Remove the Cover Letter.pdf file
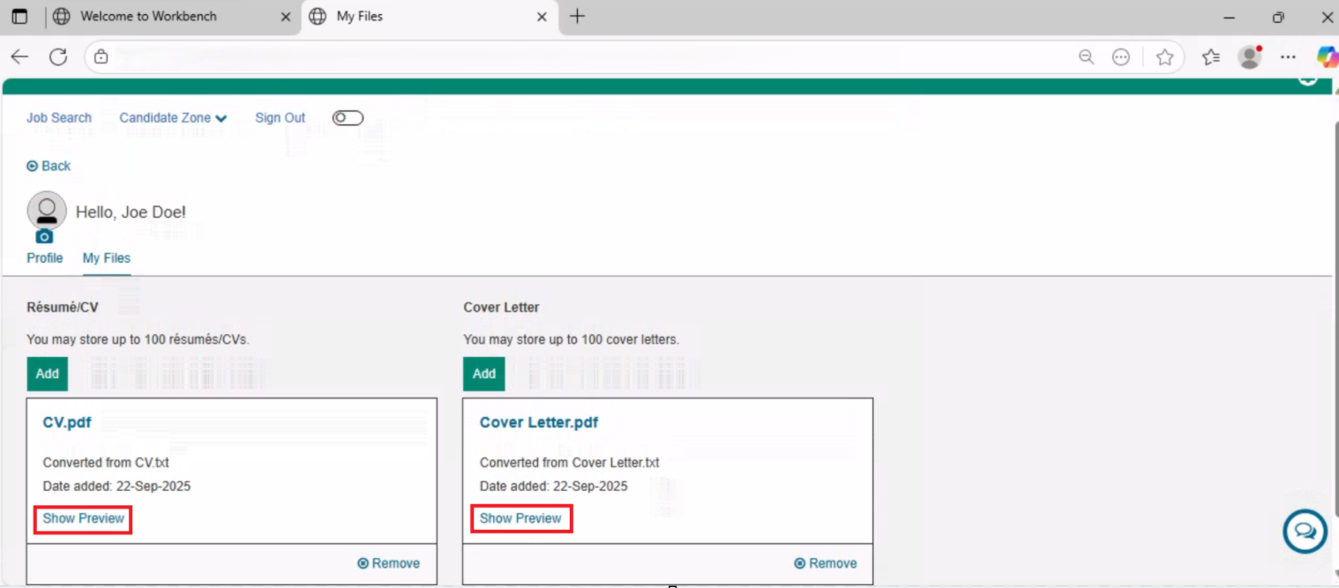 pyautogui.click(x=826, y=563)
